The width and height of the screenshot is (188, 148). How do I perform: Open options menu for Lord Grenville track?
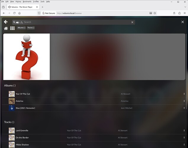[184, 130]
